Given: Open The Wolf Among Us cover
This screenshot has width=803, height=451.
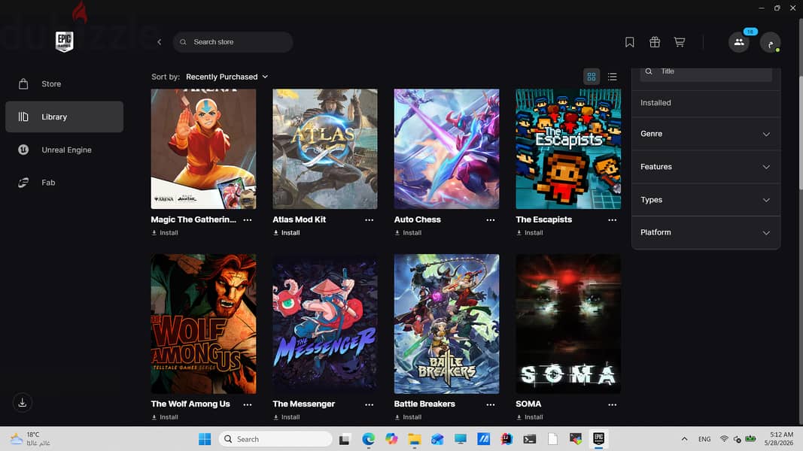Looking at the screenshot, I should pyautogui.click(x=203, y=324).
